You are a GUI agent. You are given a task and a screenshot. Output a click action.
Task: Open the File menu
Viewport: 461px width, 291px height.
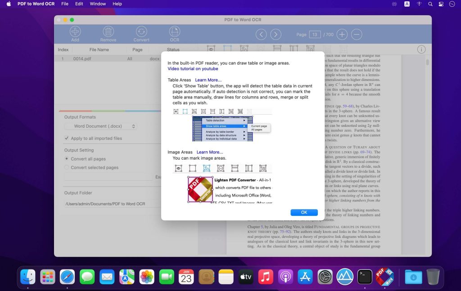(65, 4)
